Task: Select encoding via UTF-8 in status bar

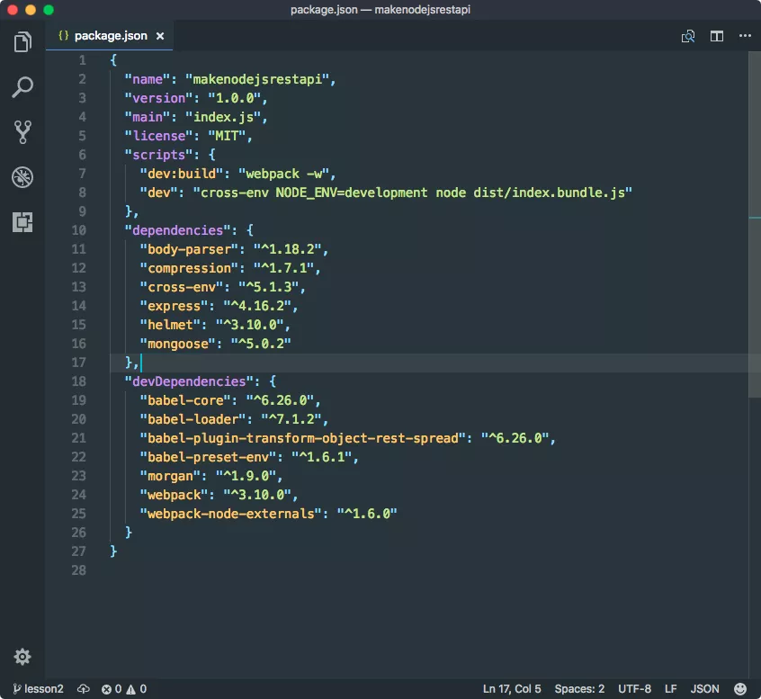Action: pos(634,689)
